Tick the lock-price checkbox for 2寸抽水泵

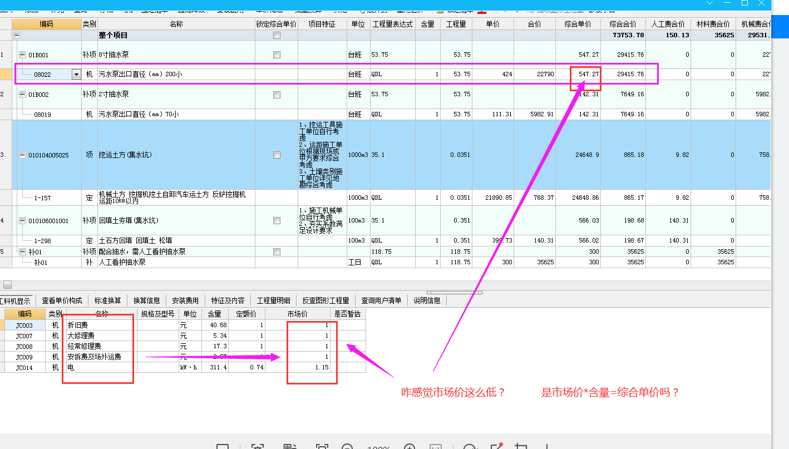click(277, 95)
